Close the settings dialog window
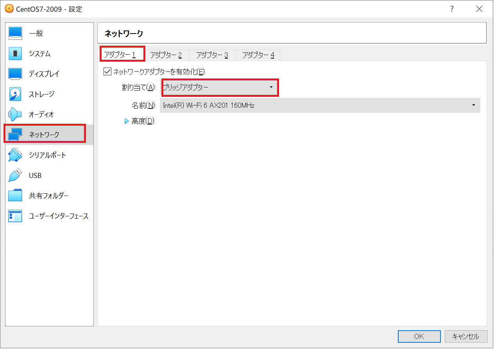494x349 pixels. (x=479, y=9)
